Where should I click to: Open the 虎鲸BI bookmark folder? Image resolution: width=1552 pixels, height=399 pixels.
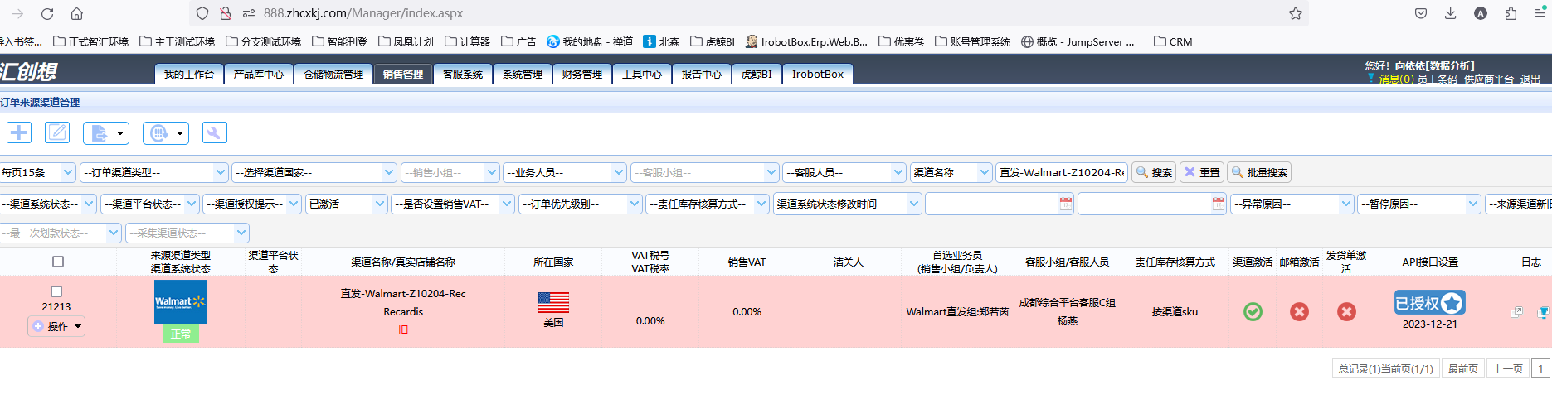(x=713, y=41)
